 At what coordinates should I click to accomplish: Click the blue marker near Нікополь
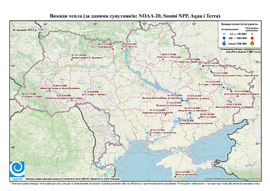(179, 118)
